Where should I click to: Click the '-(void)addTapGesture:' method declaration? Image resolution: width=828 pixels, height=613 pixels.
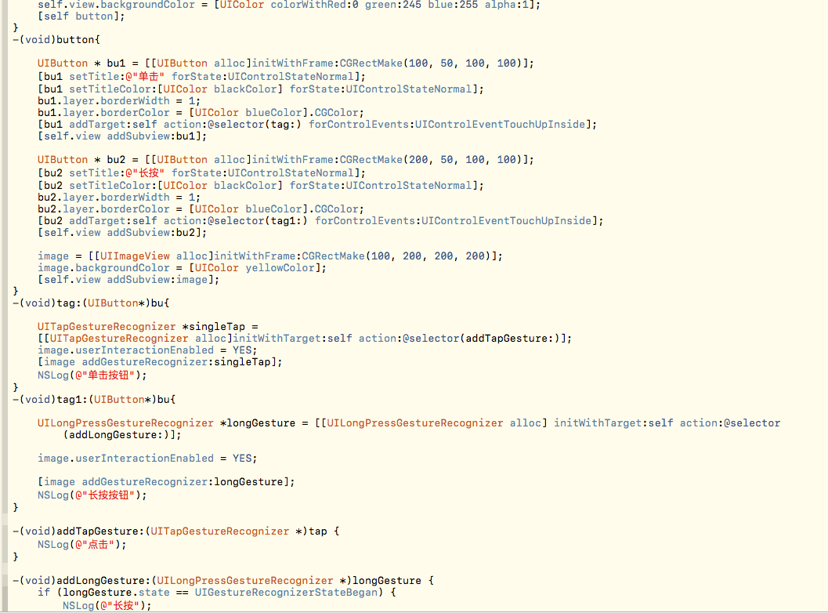tap(175, 531)
